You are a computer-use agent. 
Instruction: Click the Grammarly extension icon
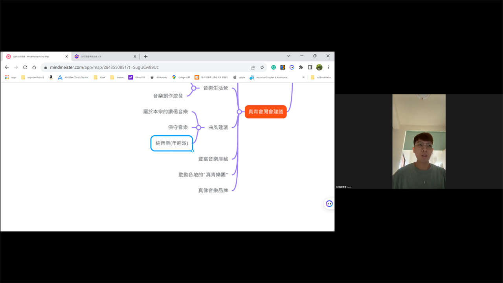(x=274, y=67)
